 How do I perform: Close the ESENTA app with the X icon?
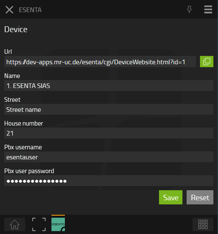coord(9,10)
